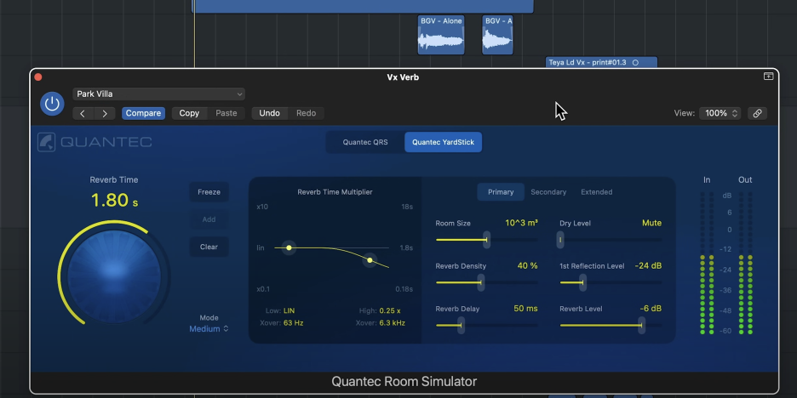
Task: Switch to the Quantec QRS model
Action: [365, 142]
